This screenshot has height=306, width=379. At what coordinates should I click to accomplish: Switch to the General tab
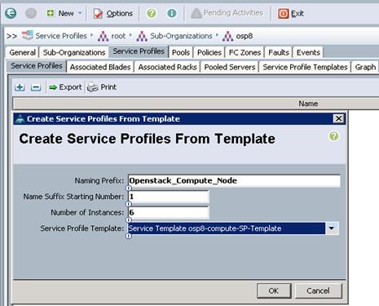click(22, 52)
